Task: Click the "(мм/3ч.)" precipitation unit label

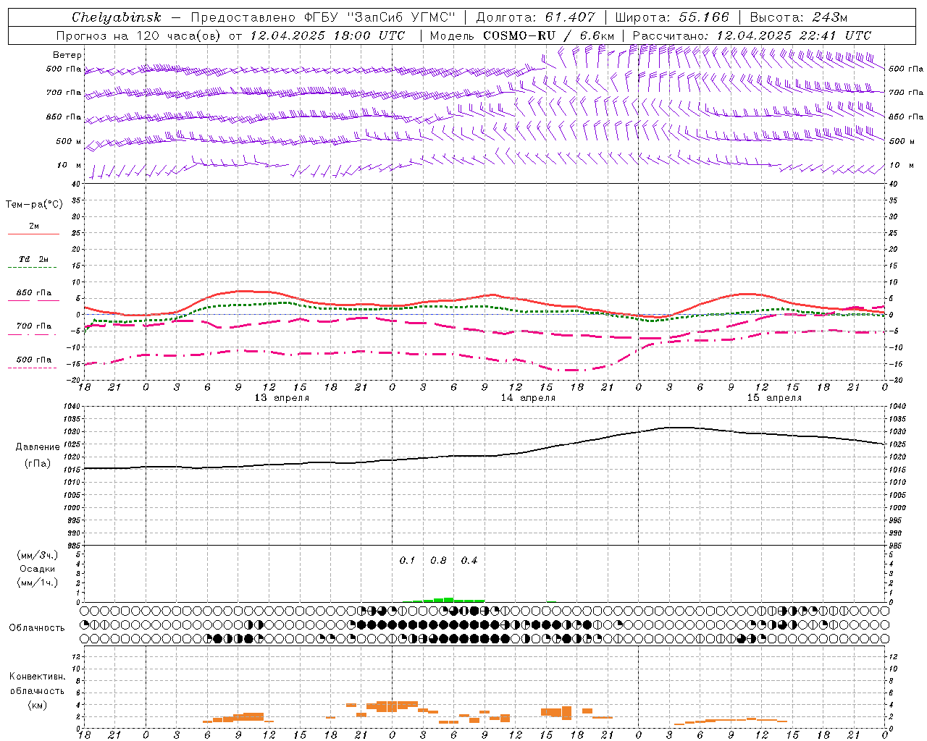Action: tap(38, 555)
